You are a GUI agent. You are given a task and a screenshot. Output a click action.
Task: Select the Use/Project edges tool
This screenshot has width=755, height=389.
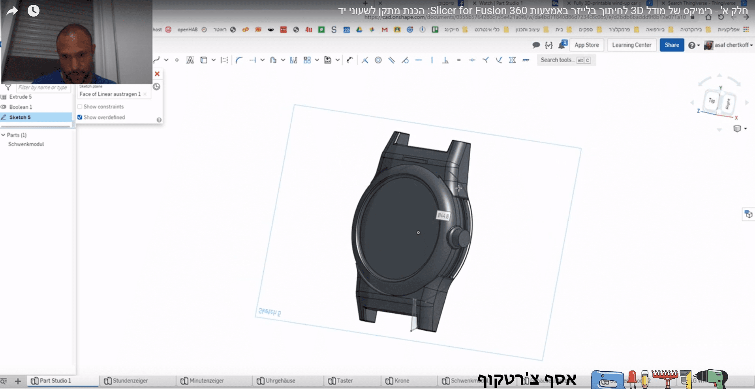coord(204,60)
